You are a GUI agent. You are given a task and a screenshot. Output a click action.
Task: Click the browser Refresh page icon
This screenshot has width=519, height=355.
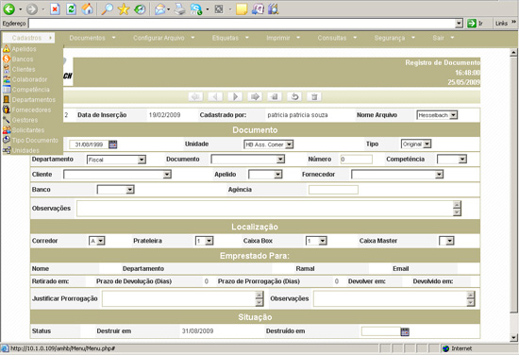71,8
